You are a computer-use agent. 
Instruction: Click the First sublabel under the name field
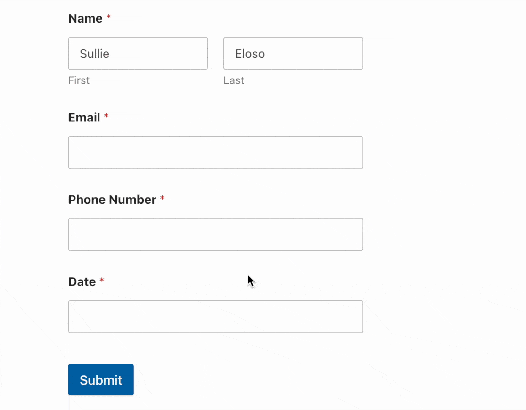[78, 80]
